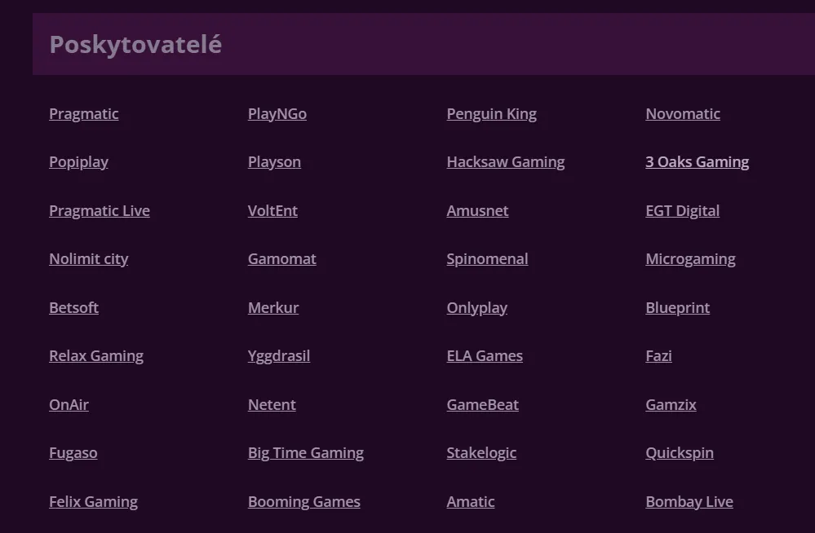Open the Pragmatic provider link
Viewport: 815px width, 533px height.
(x=83, y=114)
